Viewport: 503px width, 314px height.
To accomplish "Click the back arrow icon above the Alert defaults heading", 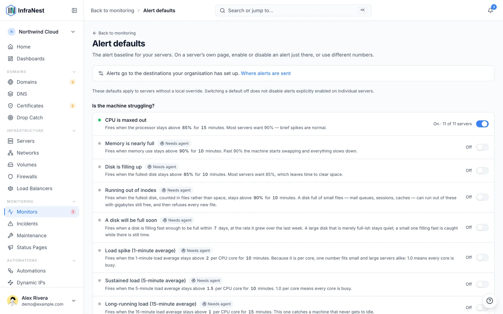I will (94, 33).
